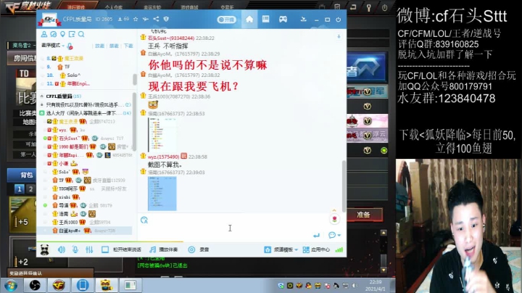Viewport: 522px width, 293px height.
Task: Share the channel via share icon
Action: (156, 19)
